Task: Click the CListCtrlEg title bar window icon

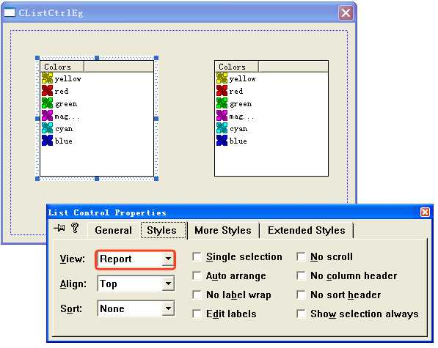Action: coord(10,13)
